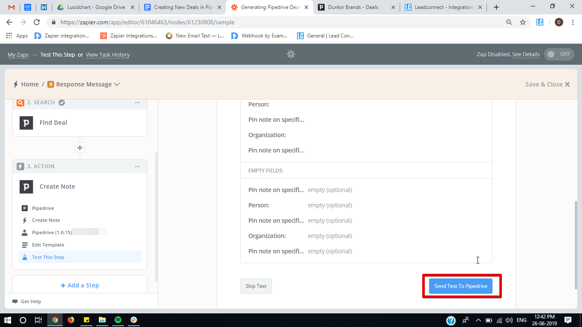Screen dimensions: 582x327
Task: Toggle the Zap OFF switch on
Action: point(559,54)
